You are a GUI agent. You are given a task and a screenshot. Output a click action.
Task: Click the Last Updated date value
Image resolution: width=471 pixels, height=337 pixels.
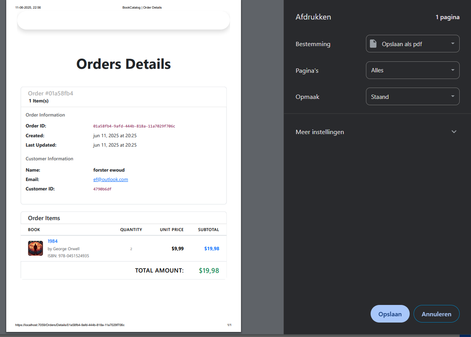(x=115, y=145)
